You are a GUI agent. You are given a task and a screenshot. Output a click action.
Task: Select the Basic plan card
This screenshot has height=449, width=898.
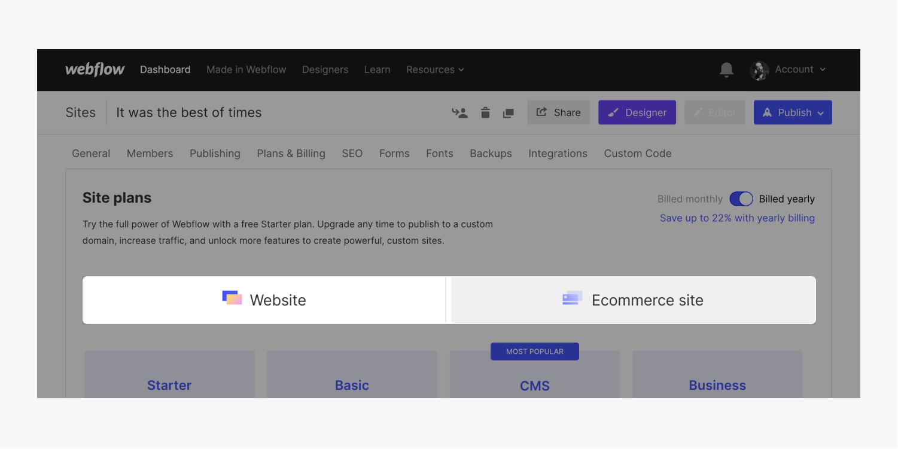tap(352, 375)
